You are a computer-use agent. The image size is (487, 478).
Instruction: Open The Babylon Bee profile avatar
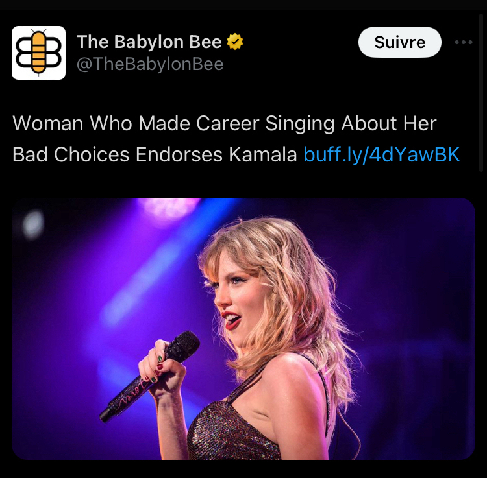38,53
